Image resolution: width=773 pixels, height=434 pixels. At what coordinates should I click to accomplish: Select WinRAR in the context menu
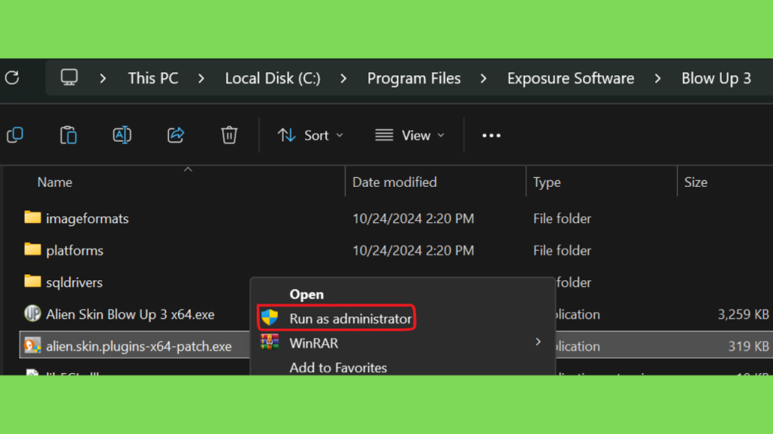(314, 343)
